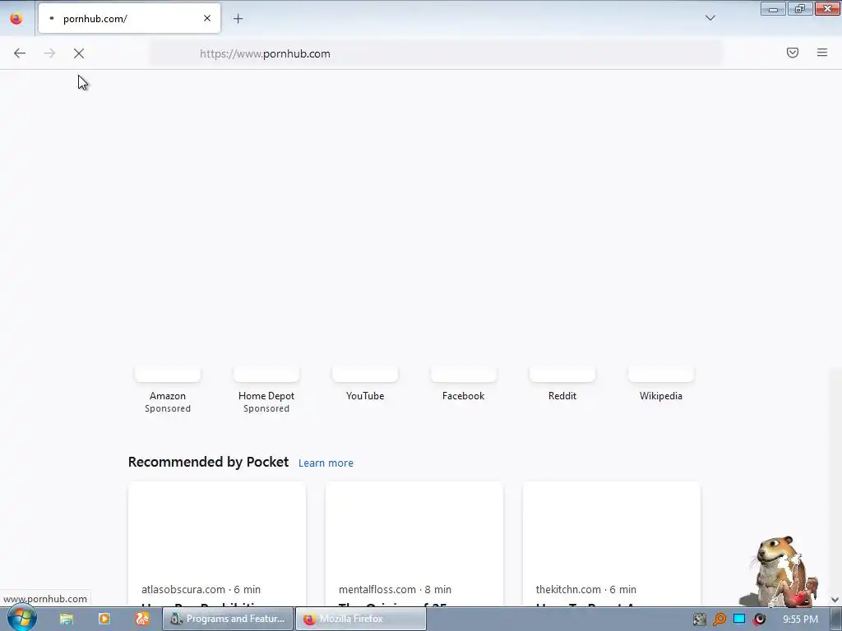Click the disabled forward arrow
Screen dimensions: 842x631
pyautogui.click(x=49, y=53)
